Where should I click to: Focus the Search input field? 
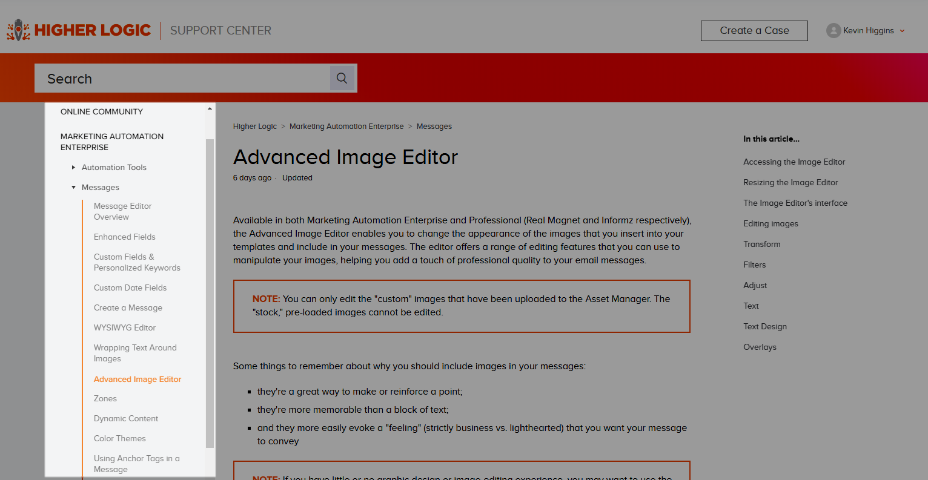click(182, 78)
